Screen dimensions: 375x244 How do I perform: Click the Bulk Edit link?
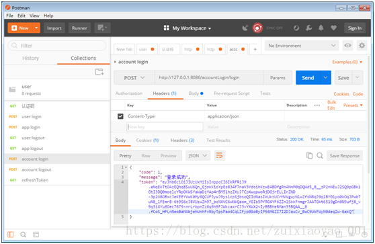[x=331, y=106]
